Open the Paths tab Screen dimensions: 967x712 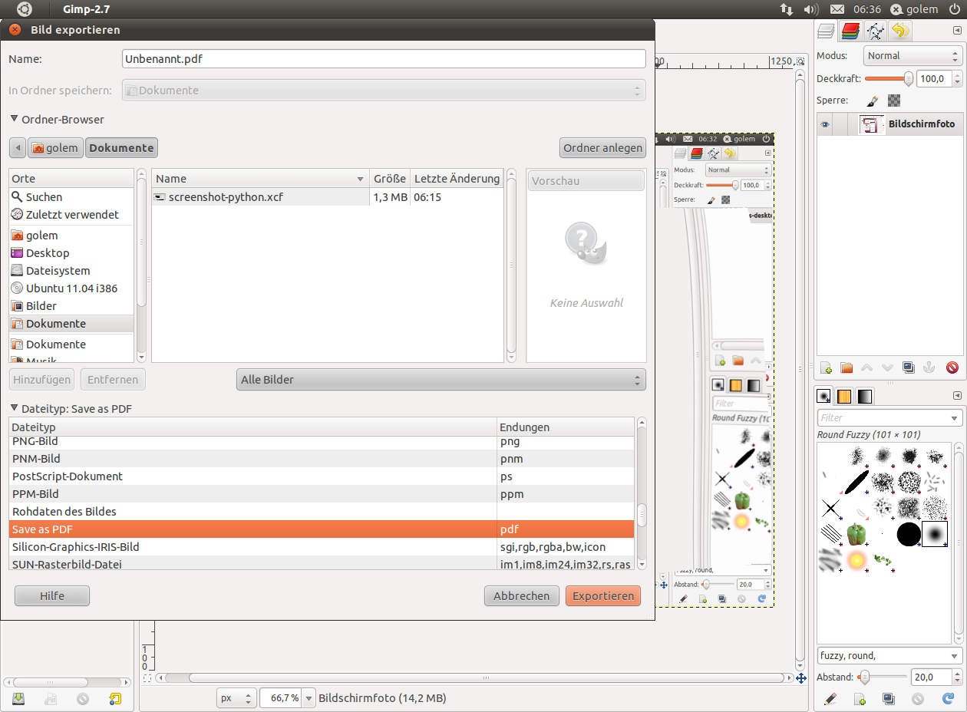click(x=875, y=31)
